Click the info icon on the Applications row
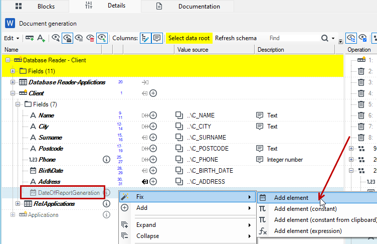377x244 pixels. click(106, 214)
